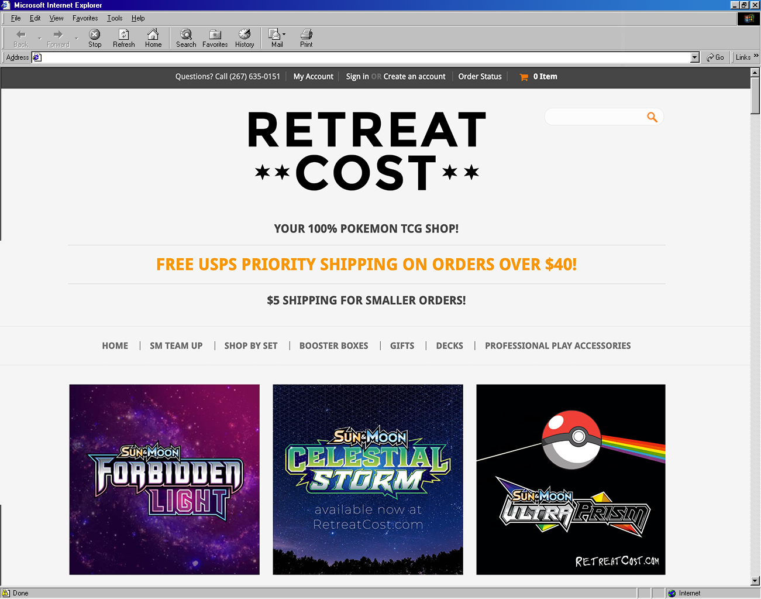Image resolution: width=761 pixels, height=599 pixels.
Task: Go to HOME navigation link
Action: pos(115,346)
